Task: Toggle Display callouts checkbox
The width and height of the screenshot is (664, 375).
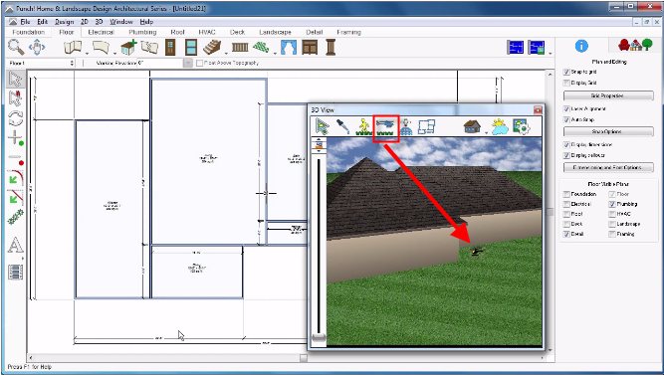Action: tap(566, 155)
